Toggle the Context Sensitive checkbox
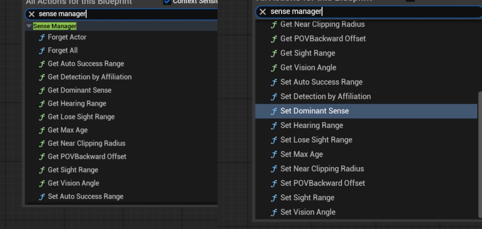 click(x=167, y=2)
